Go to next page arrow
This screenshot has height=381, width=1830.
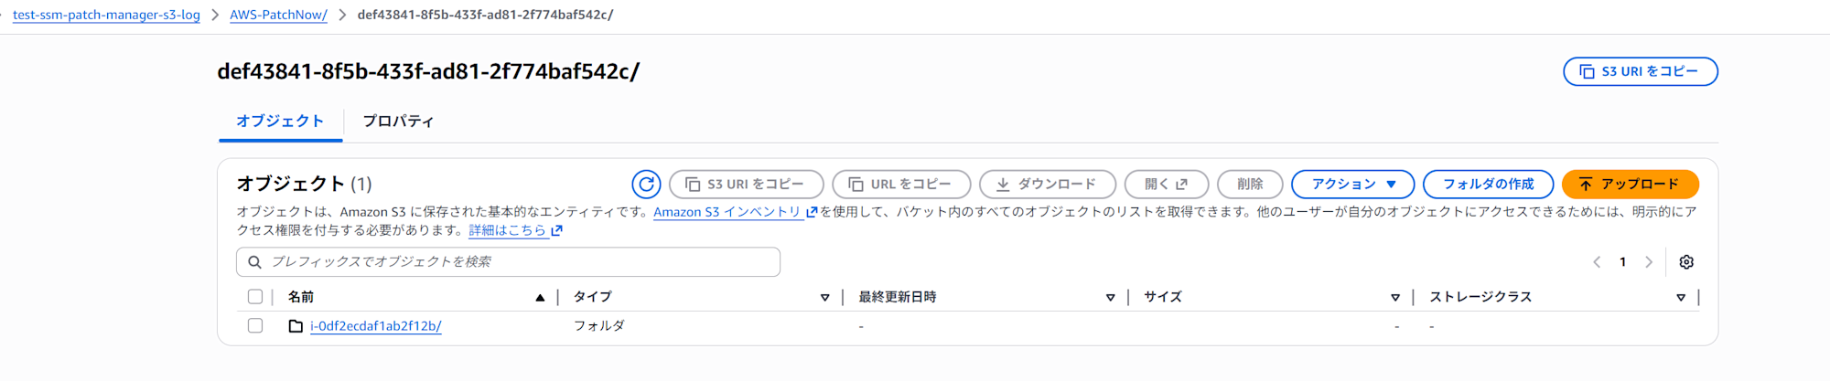[1649, 262]
